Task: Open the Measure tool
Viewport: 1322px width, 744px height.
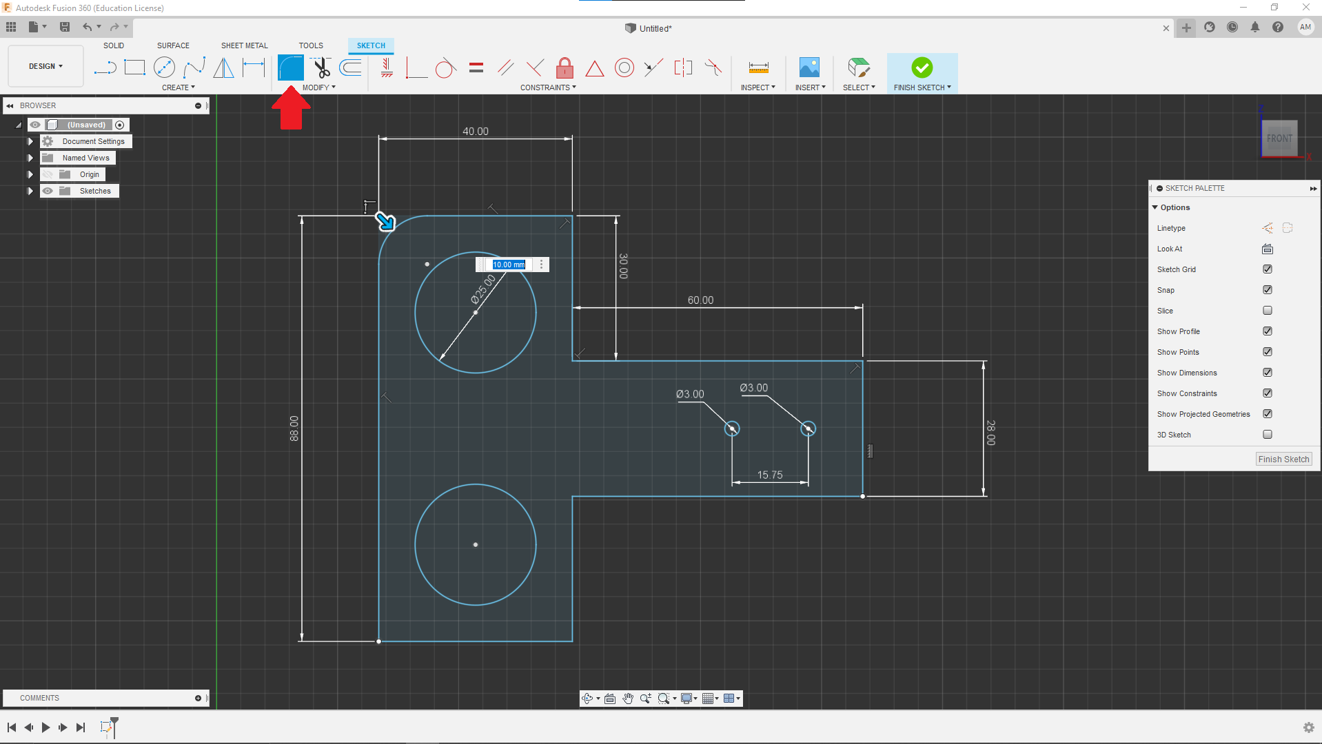Action: click(758, 68)
